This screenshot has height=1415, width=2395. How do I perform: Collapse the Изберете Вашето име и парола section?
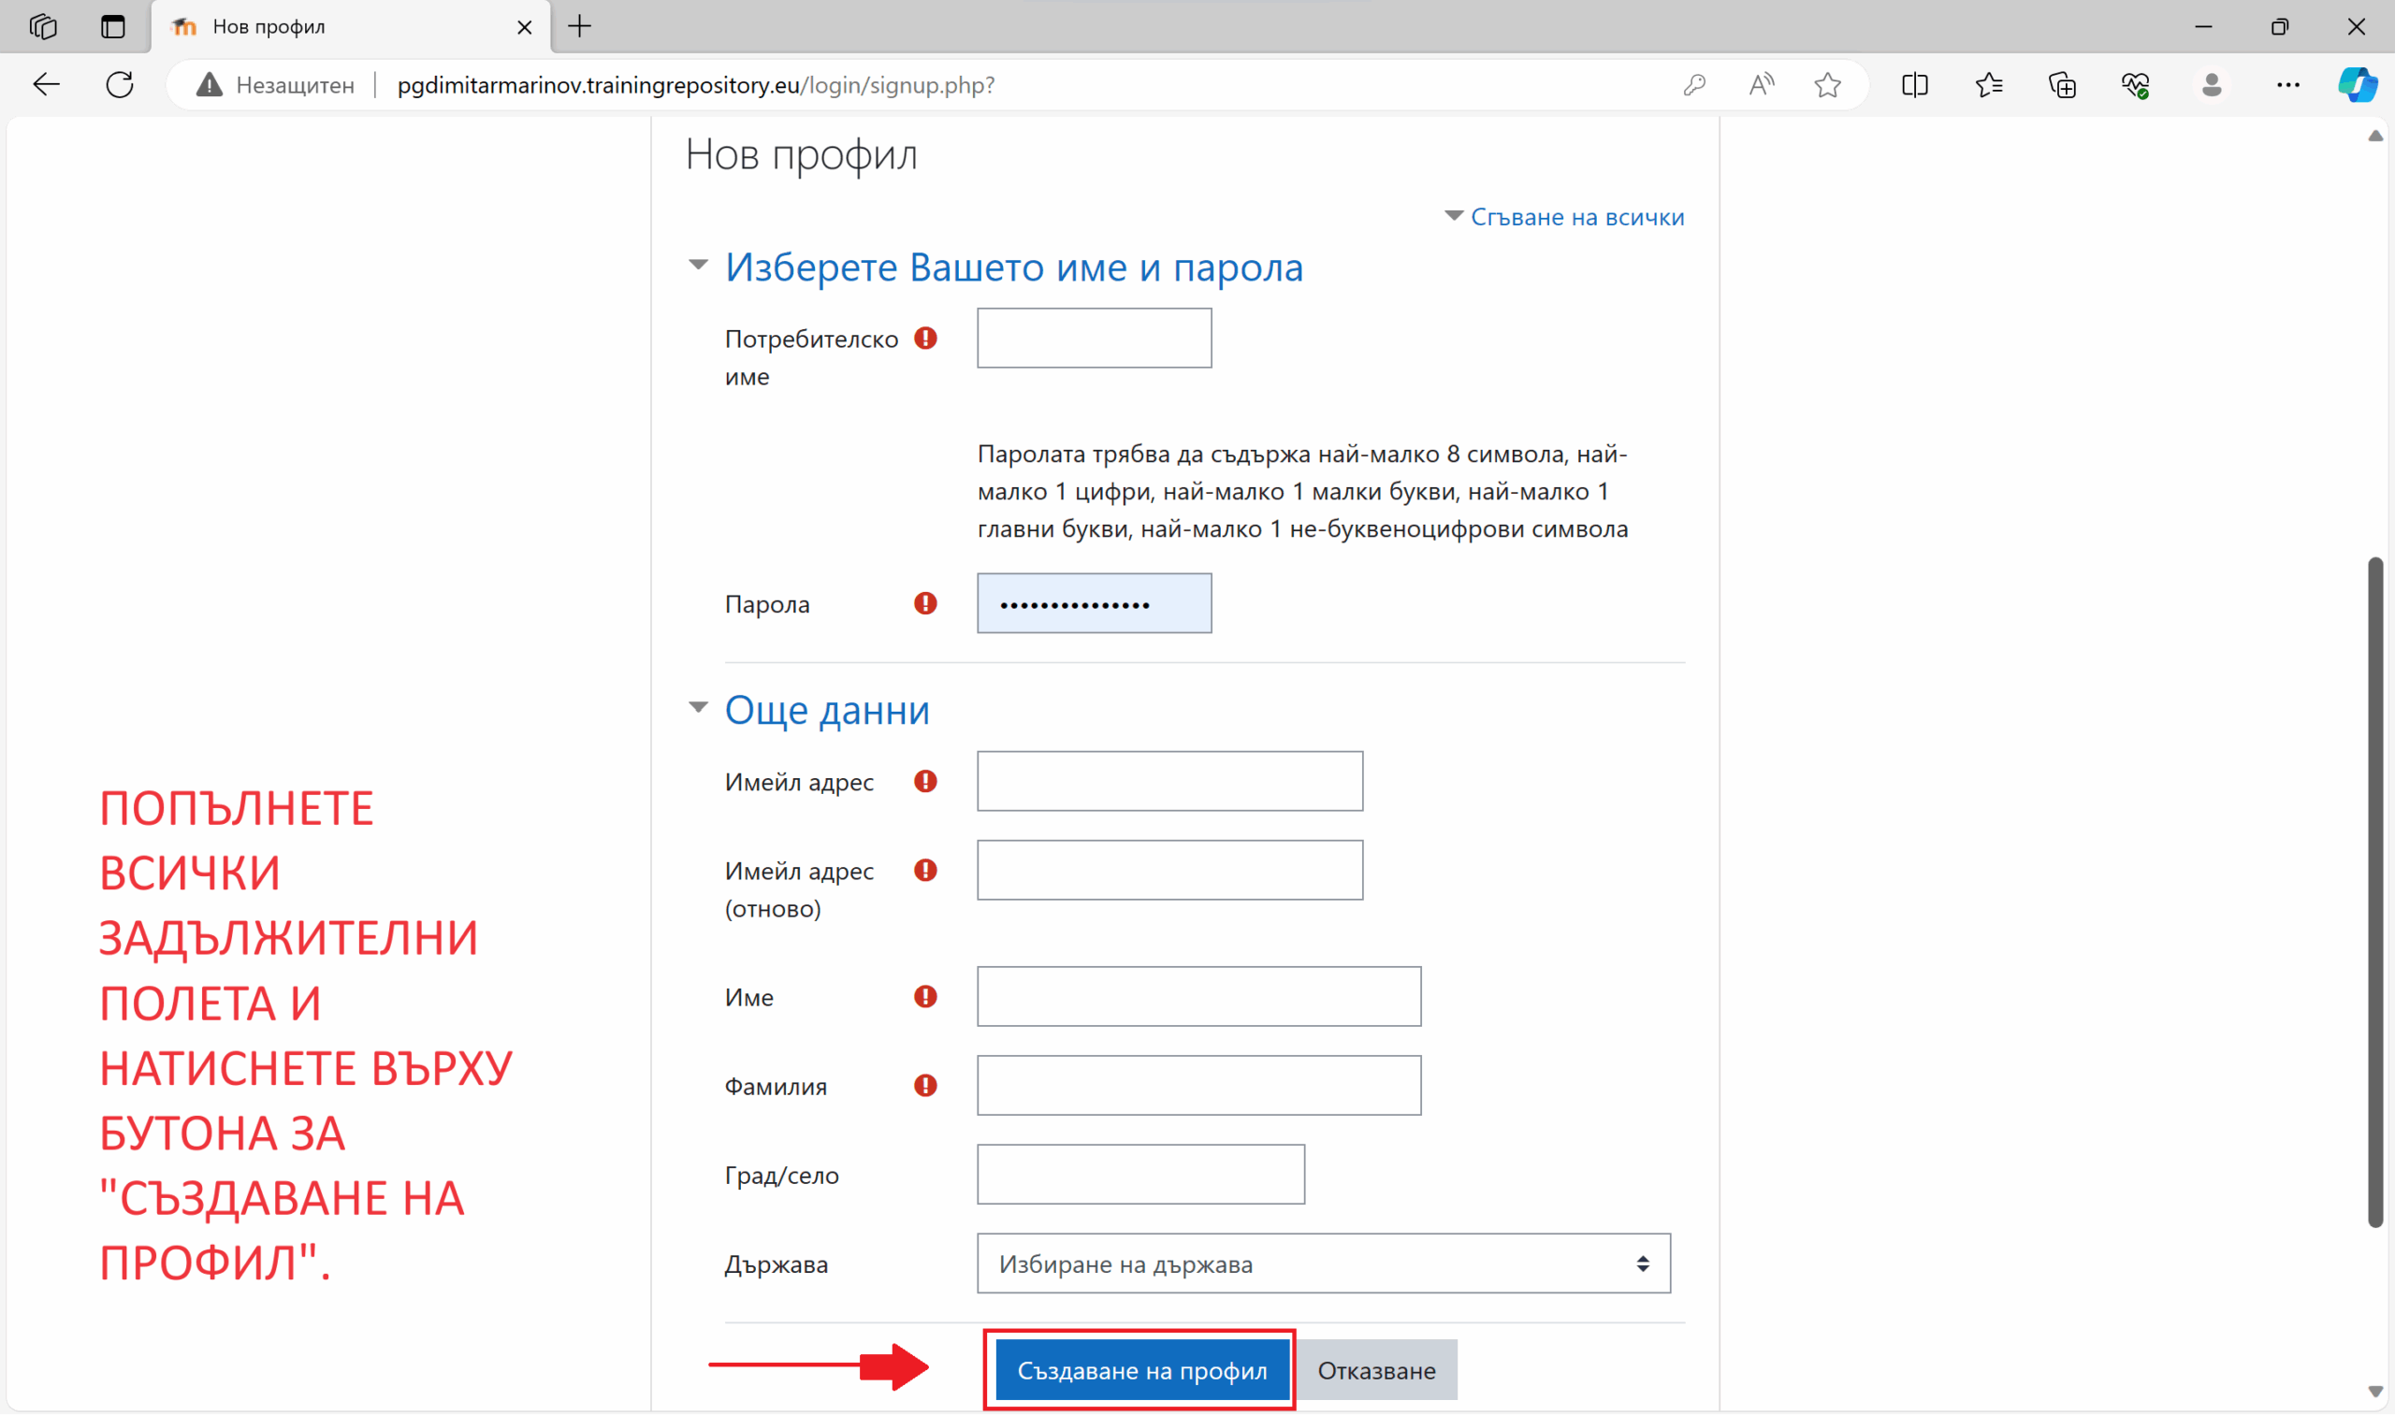(698, 265)
